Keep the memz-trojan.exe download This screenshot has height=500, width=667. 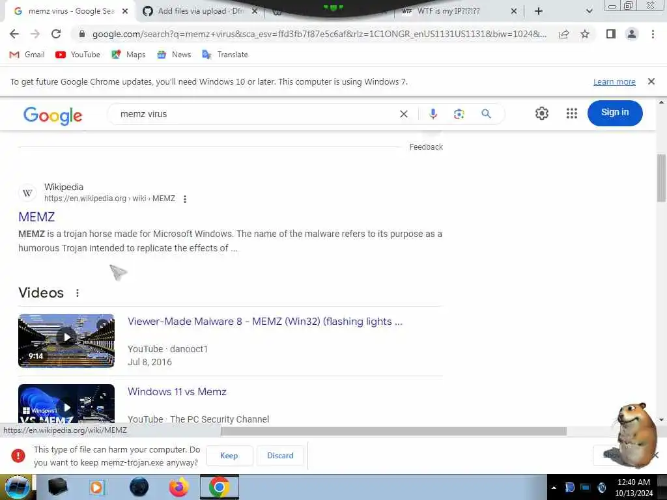(229, 455)
